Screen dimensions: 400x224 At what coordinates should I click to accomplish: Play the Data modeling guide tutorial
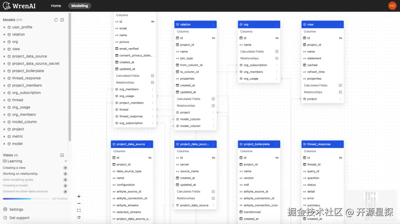[x=65, y=180]
